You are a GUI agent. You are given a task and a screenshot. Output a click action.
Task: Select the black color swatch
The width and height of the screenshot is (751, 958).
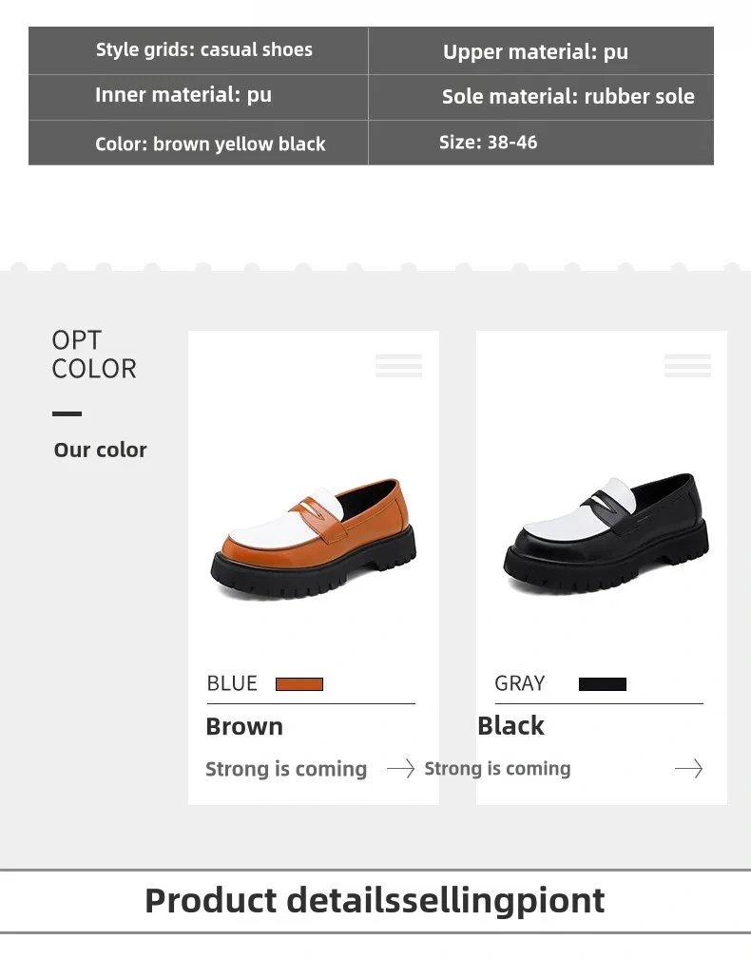(x=602, y=684)
